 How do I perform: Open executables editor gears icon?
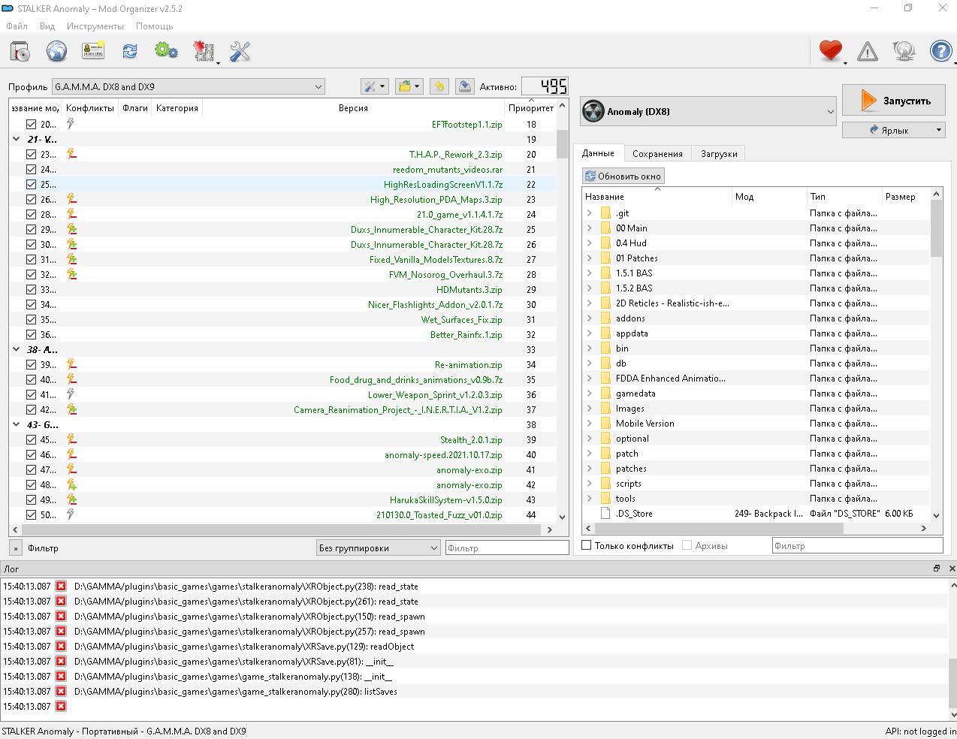(166, 51)
